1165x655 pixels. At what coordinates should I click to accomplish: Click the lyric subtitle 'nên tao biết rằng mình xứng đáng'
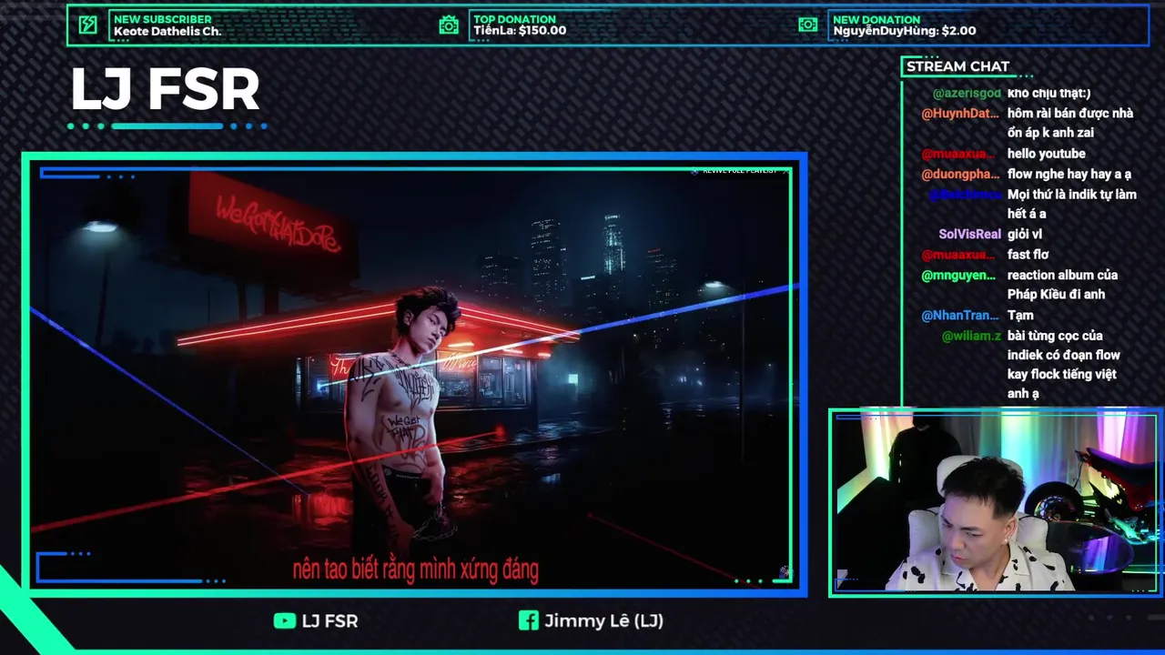(416, 570)
